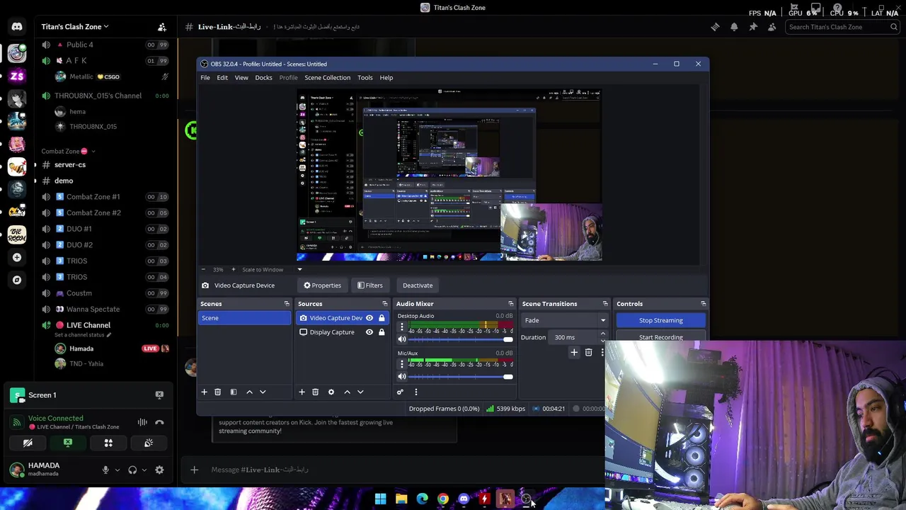
Task: Toggle lock on Display Capture source
Action: coord(382,332)
